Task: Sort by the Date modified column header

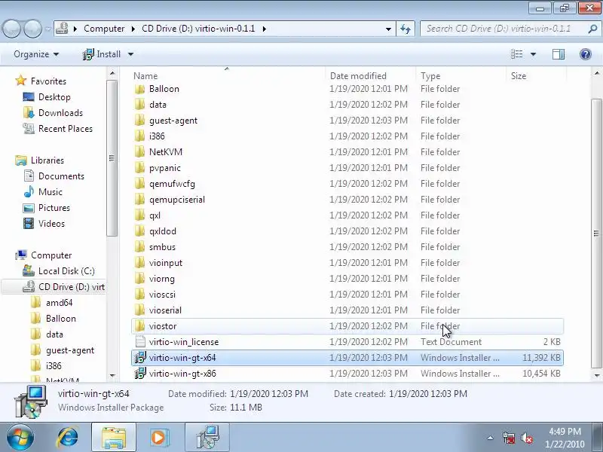Action: [371, 76]
